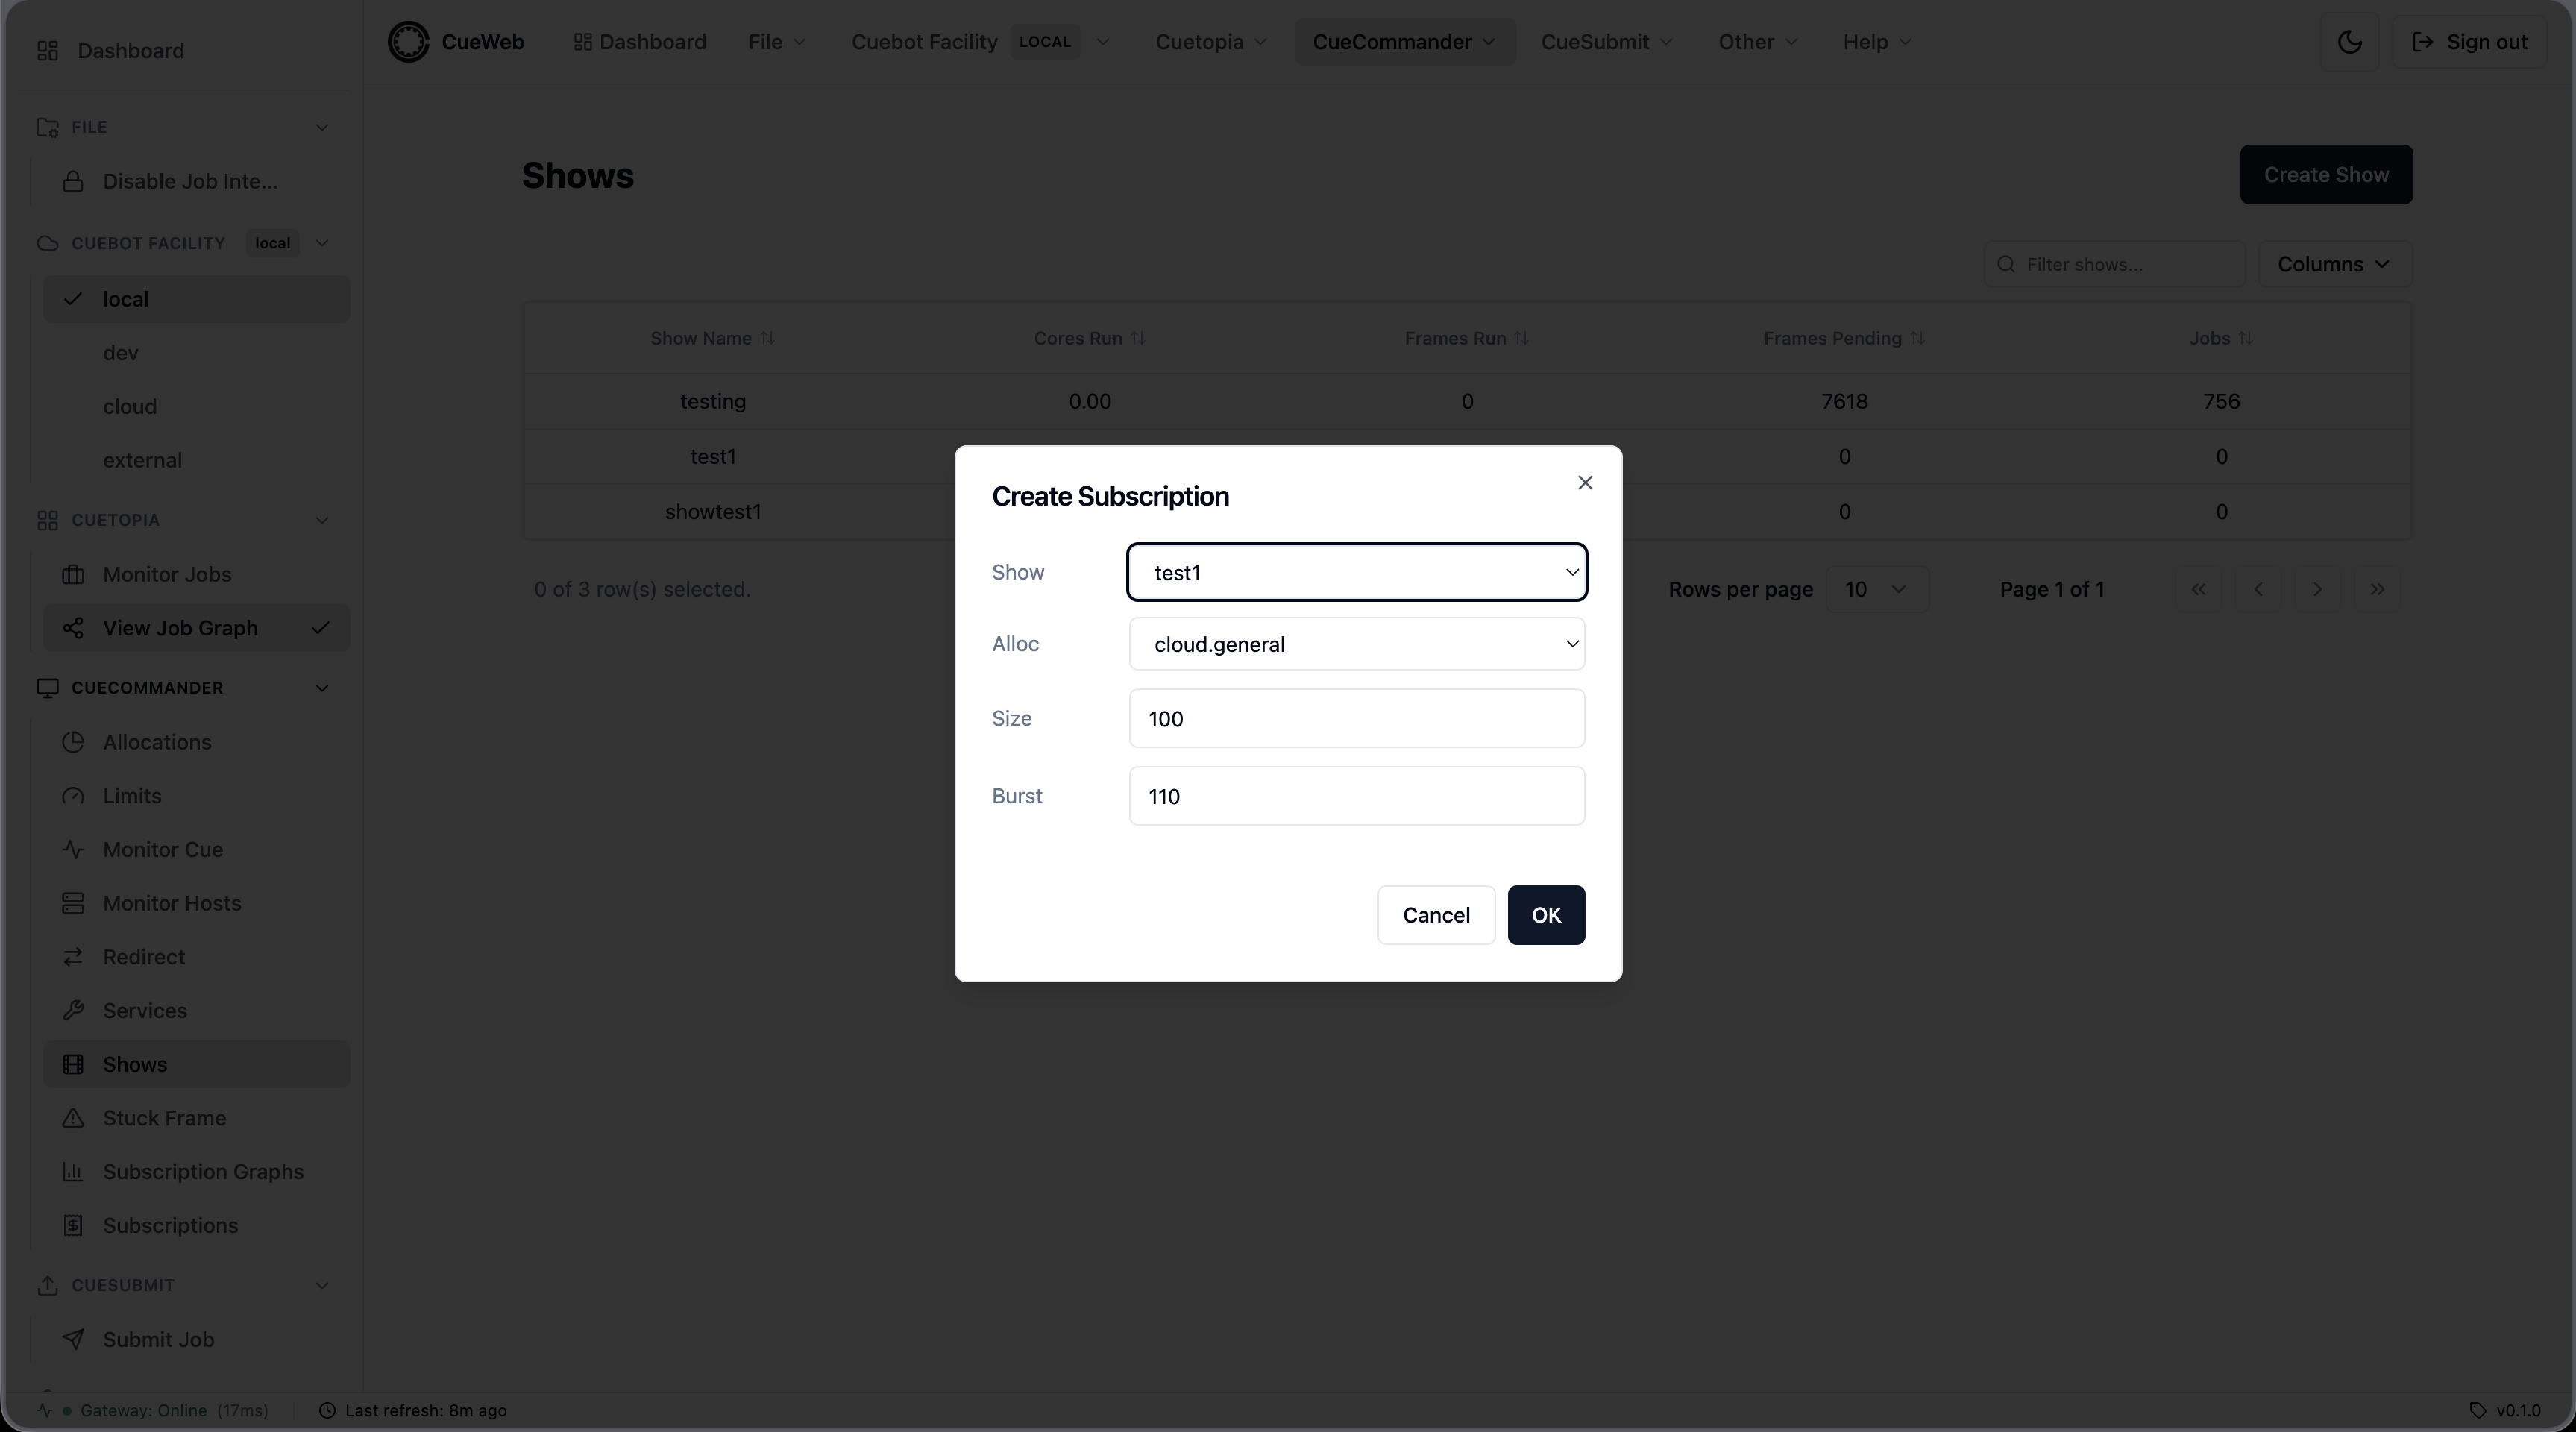Click the Disable Job Interaction lock item
This screenshot has width=2576, height=1432.
click(196, 182)
